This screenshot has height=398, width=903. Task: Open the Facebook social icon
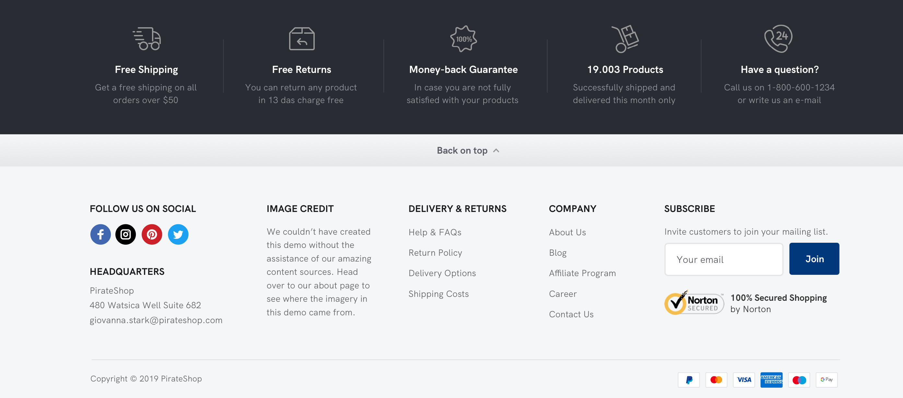tap(100, 234)
